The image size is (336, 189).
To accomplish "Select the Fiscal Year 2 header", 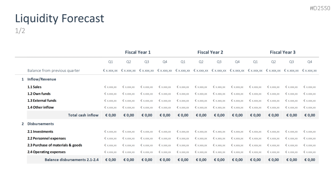I will (x=210, y=52).
